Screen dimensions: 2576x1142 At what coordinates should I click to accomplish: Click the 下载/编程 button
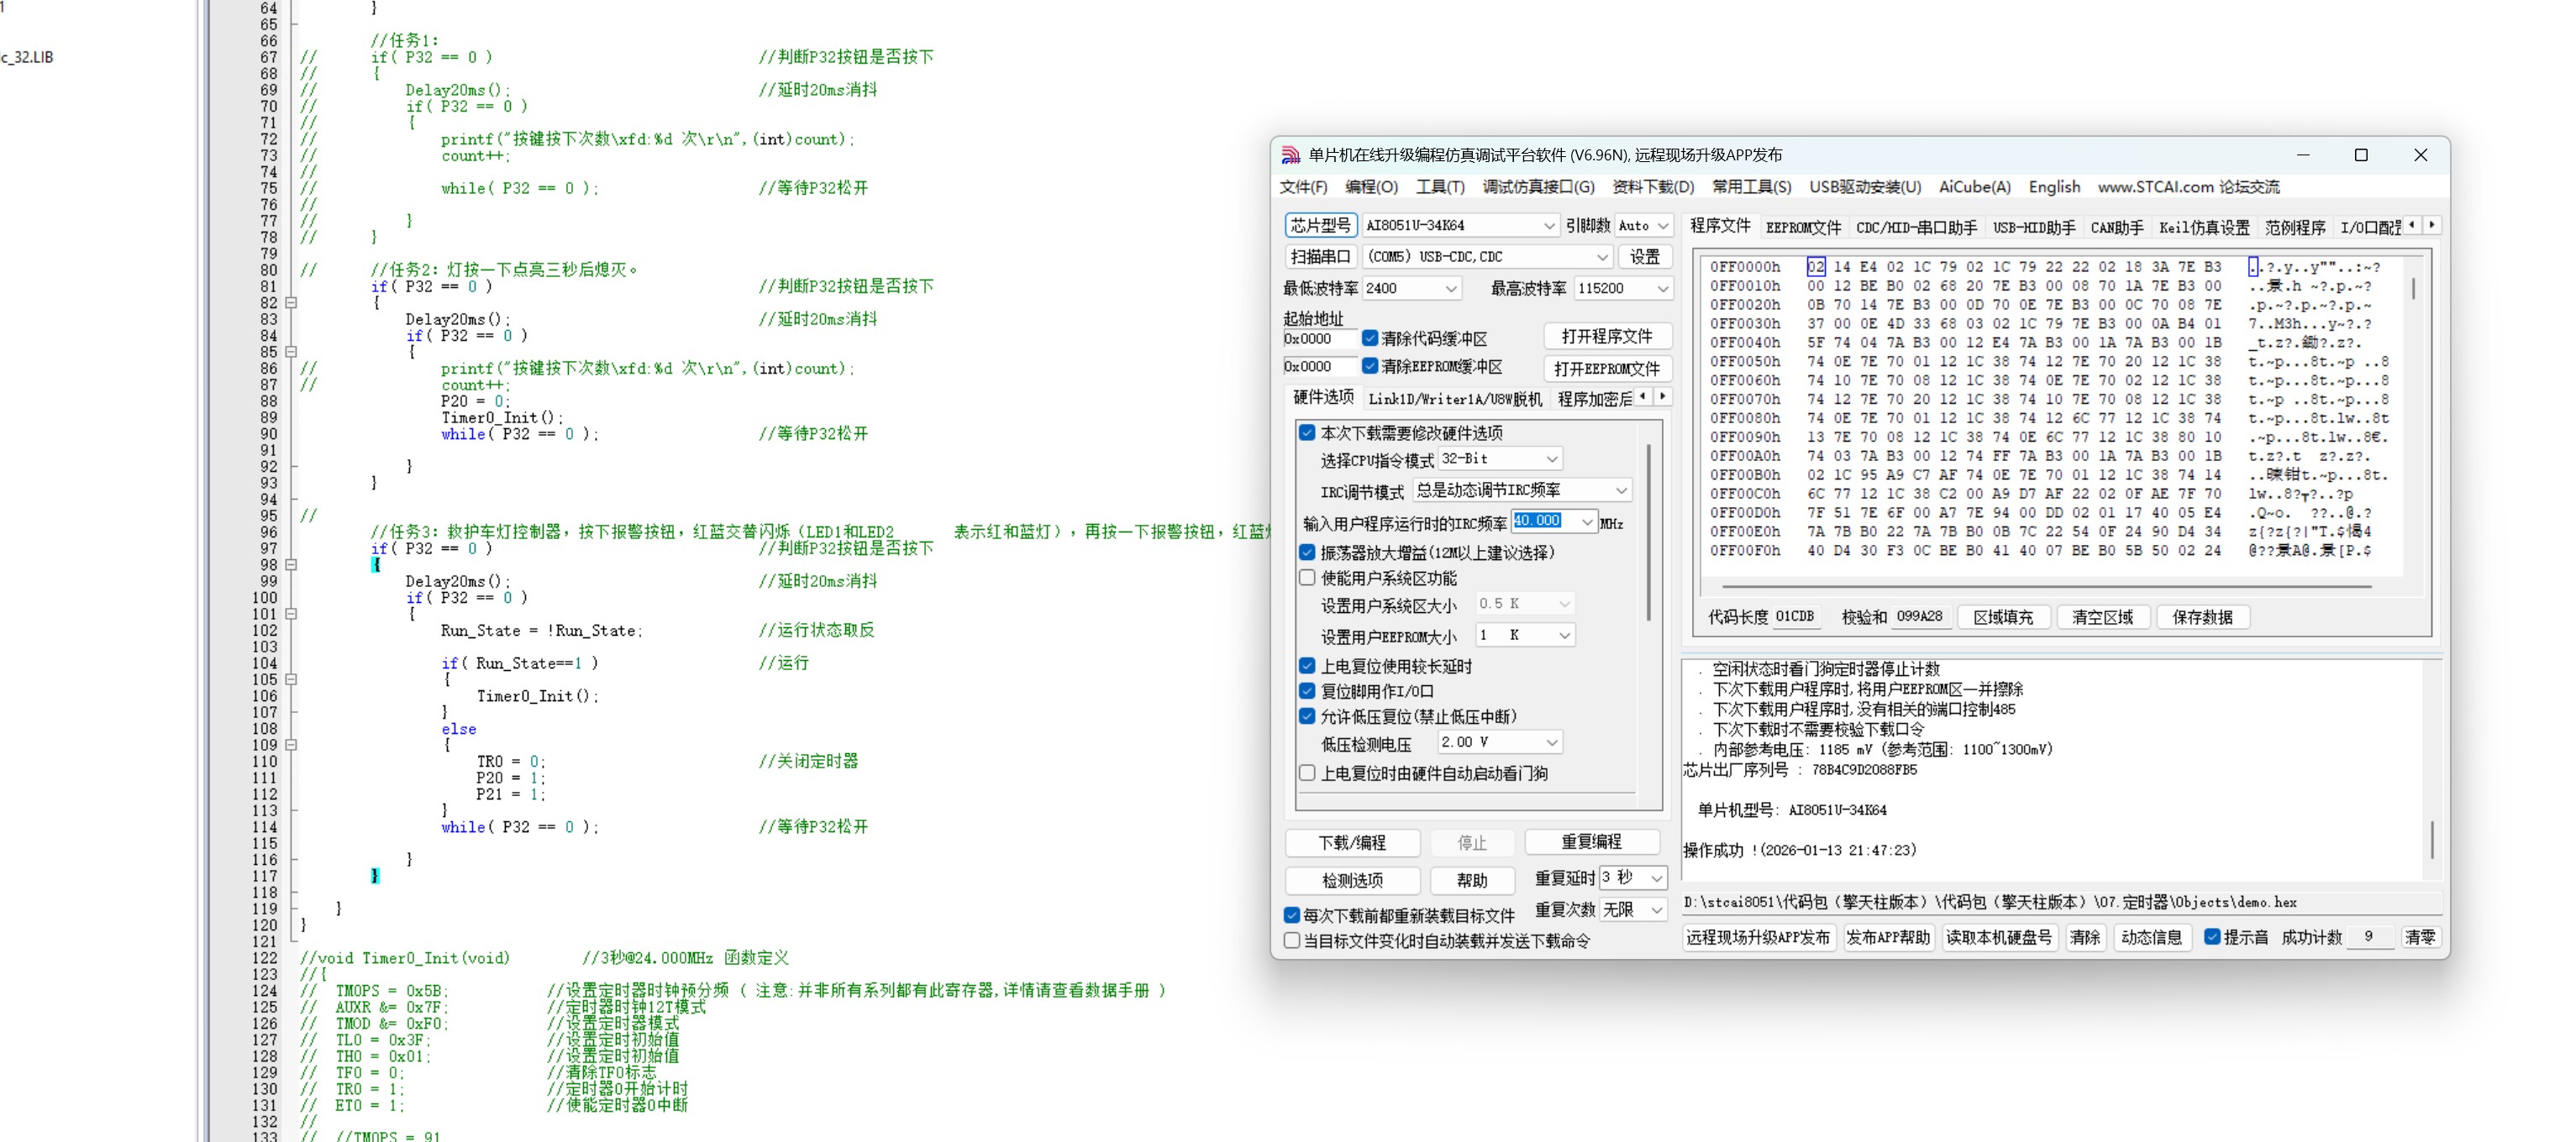[x=1351, y=842]
